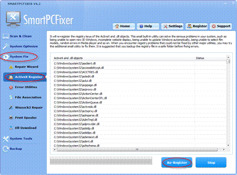Click the vertical scrollbar up arrow
The width and height of the screenshot is (237, 175).
pos(228,57)
